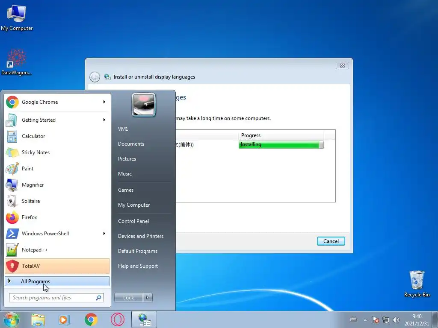Viewport: 438px width, 328px height.
Task: Expand Google Chrome jump list arrow
Action: click(104, 102)
